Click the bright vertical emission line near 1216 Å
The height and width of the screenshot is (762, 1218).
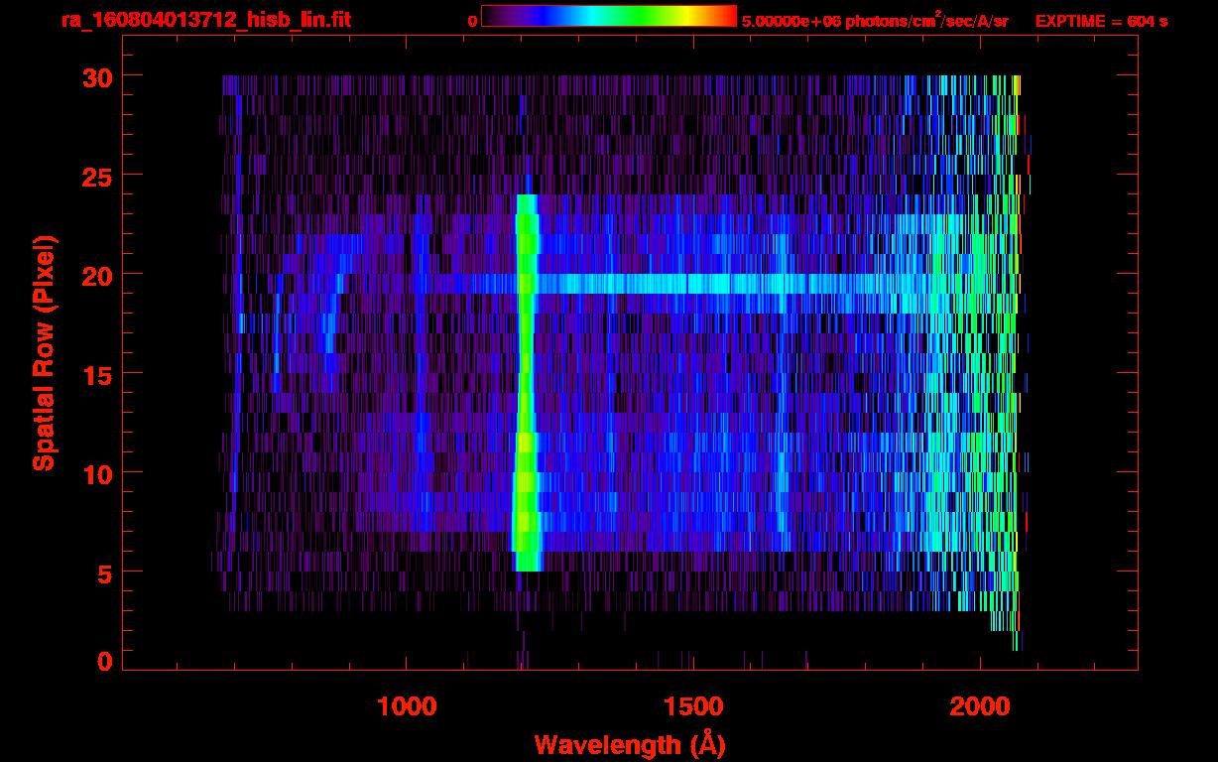[527, 383]
